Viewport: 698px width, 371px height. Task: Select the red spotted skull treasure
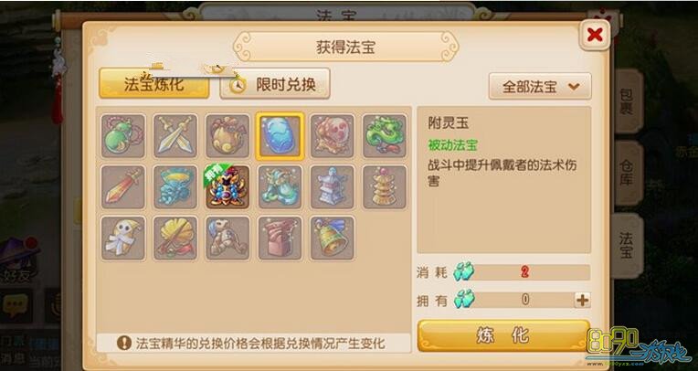click(x=332, y=136)
